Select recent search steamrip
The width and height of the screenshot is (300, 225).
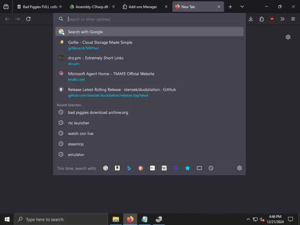coord(149,144)
